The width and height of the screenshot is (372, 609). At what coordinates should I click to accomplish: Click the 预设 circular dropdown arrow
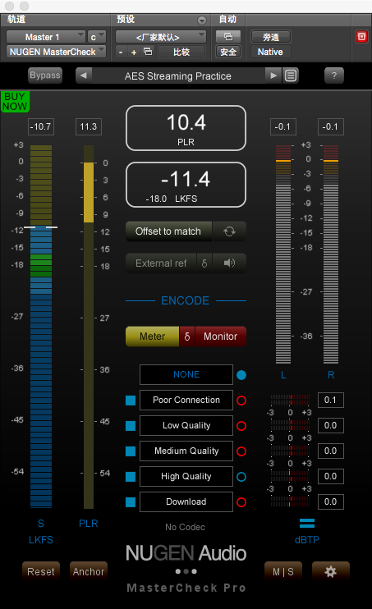pyautogui.click(x=201, y=21)
